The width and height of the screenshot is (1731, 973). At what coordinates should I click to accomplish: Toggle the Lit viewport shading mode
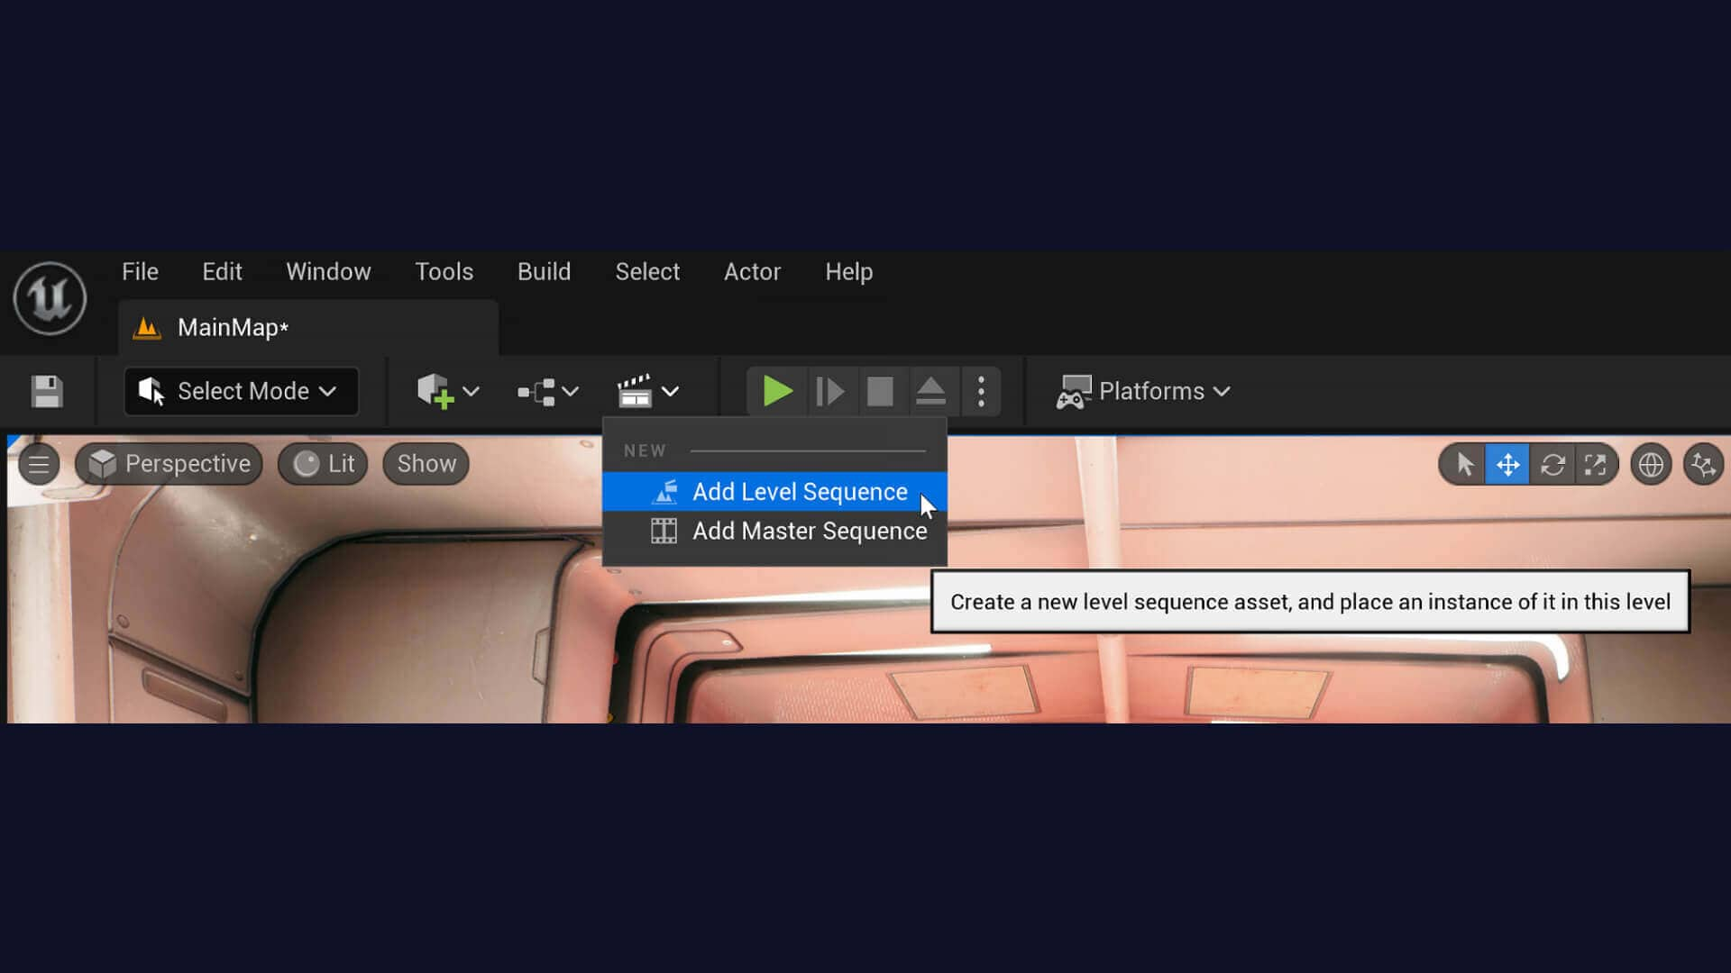click(322, 463)
